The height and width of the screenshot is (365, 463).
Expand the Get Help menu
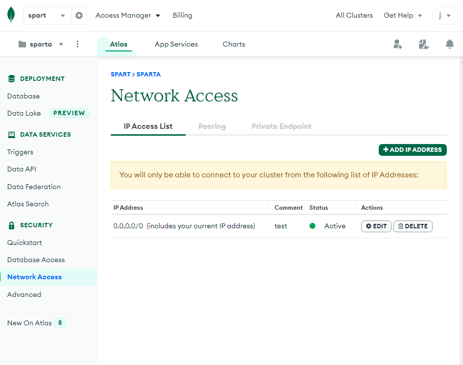(x=403, y=15)
